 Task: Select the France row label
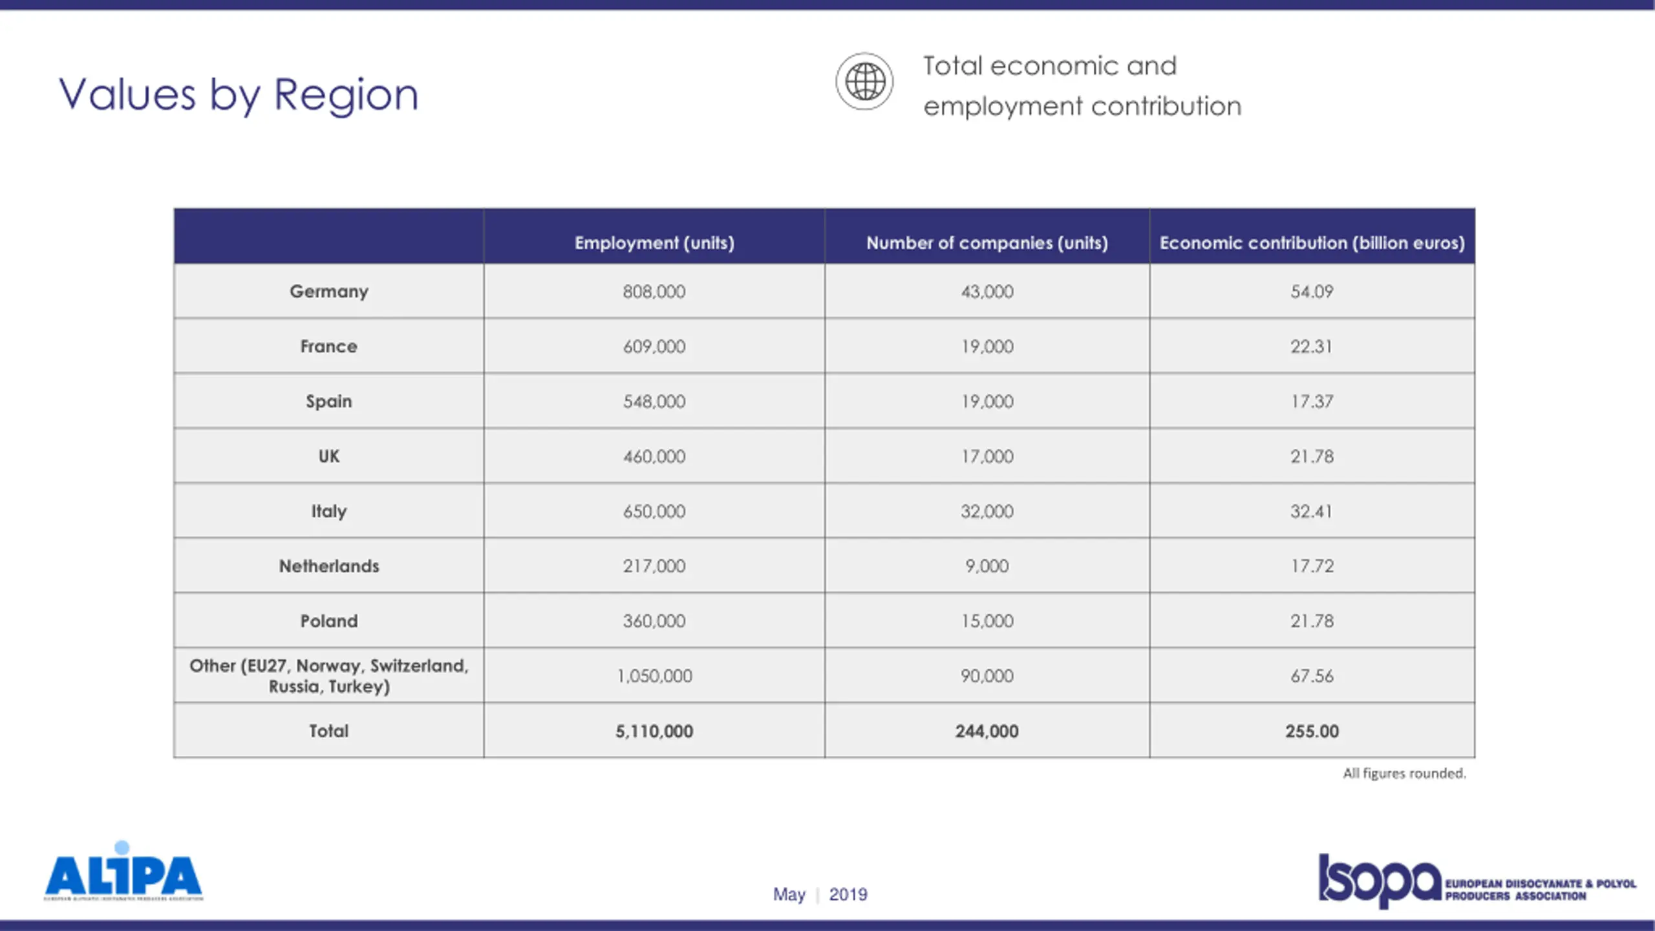(329, 347)
